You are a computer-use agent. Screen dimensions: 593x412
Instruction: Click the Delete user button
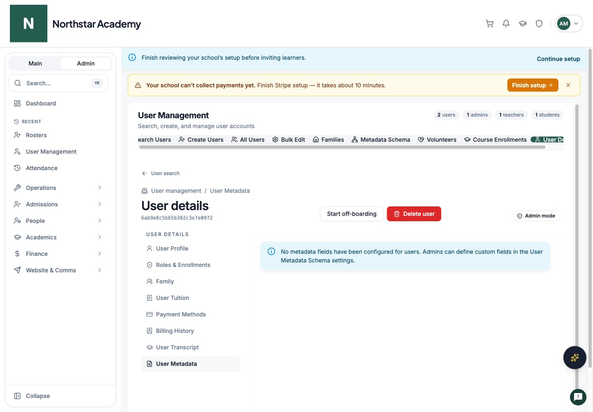[414, 214]
